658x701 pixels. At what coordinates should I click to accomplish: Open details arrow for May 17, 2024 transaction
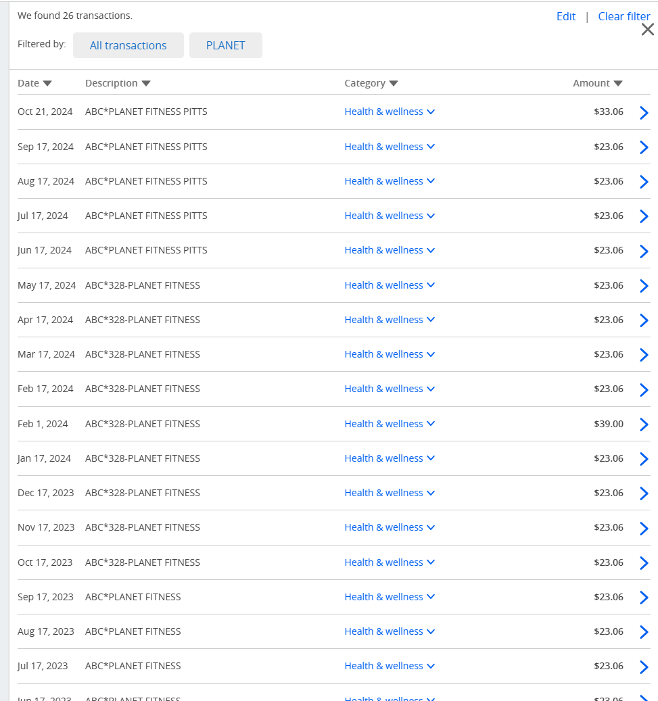pyautogui.click(x=644, y=286)
